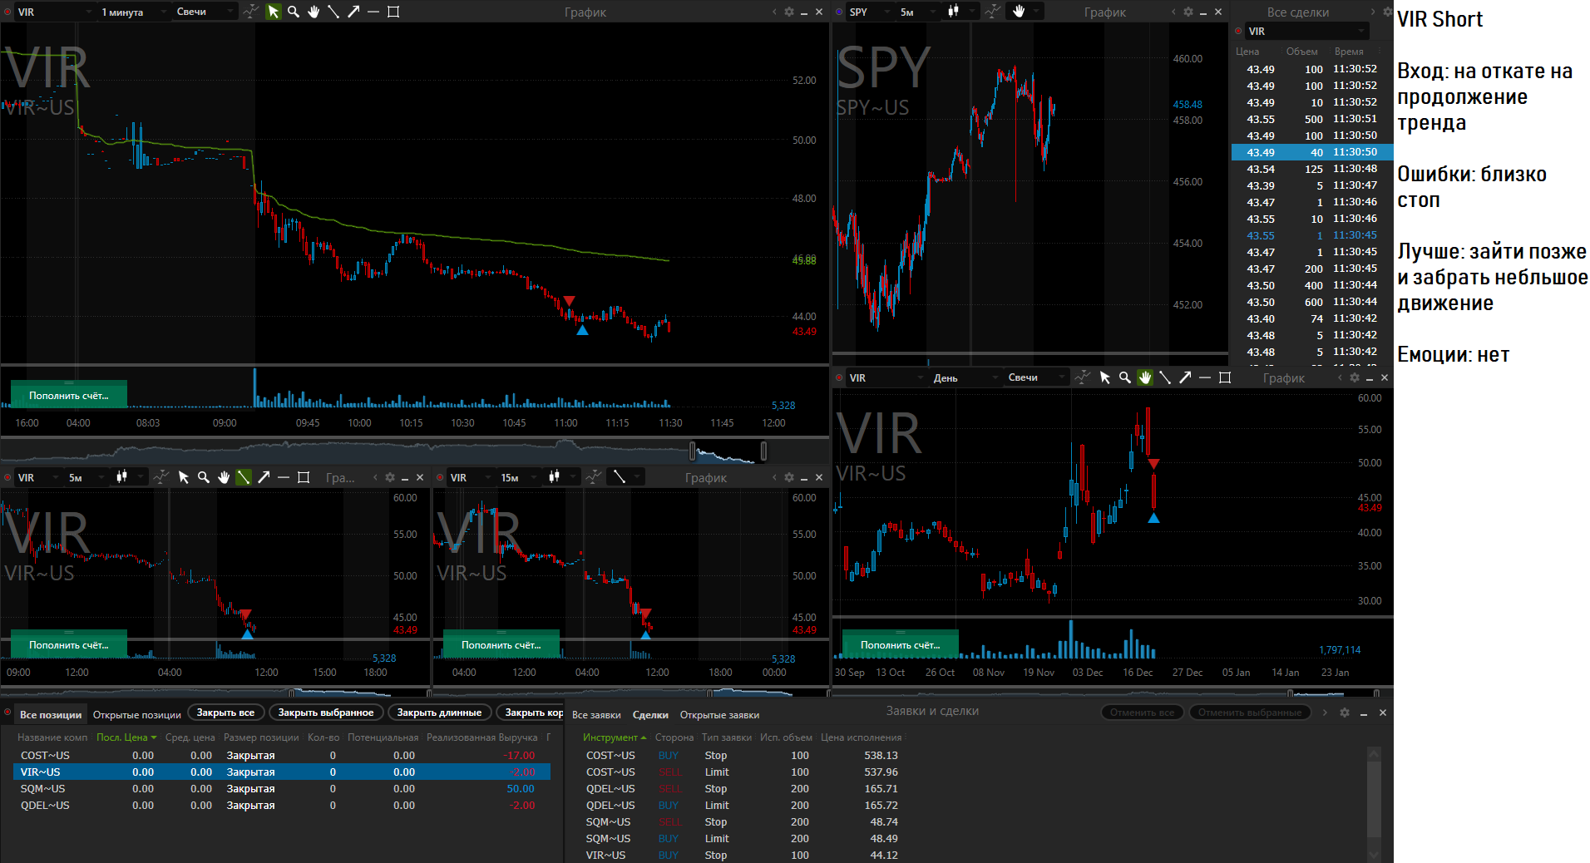
Task: Activate the magnifier tool in the VIR 5m chart
Action: pyautogui.click(x=204, y=477)
